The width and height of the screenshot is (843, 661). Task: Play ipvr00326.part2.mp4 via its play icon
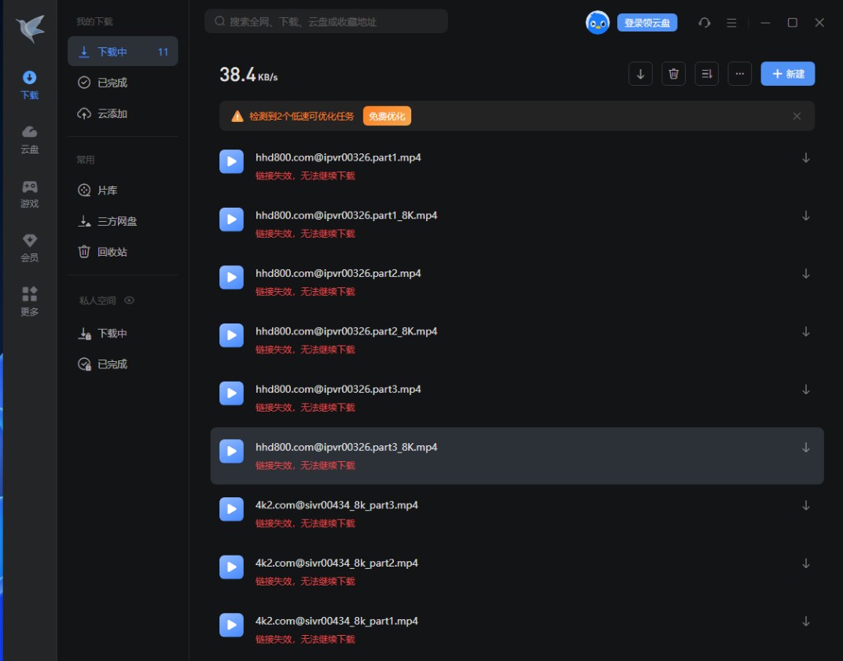pyautogui.click(x=232, y=278)
